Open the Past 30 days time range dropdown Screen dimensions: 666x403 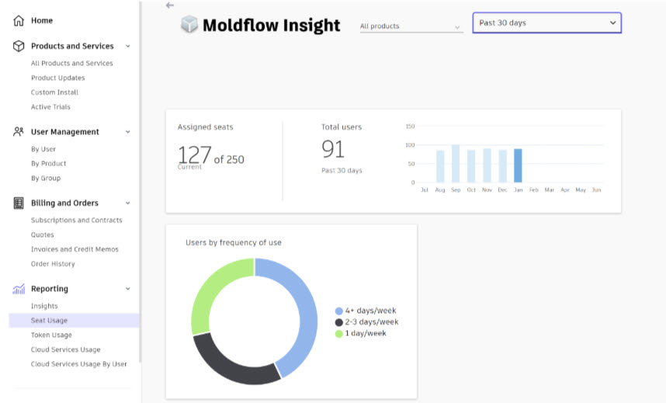coord(546,23)
